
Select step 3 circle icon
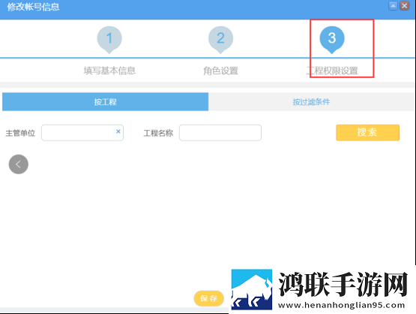(332, 39)
